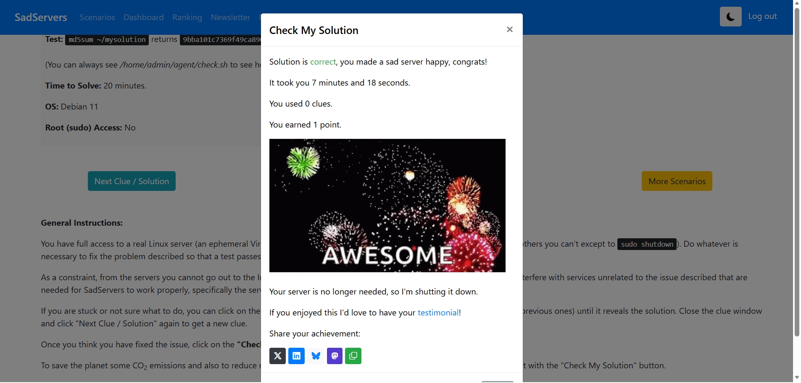801x383 pixels.
Task: Share achievement on X (Twitter)
Action: coord(277,356)
